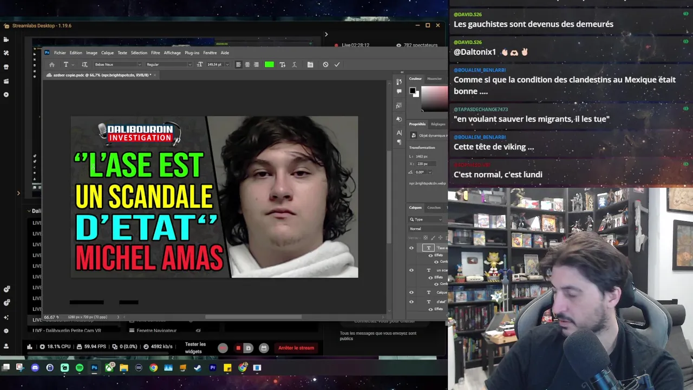Open the Calque menu
Viewport: 693px width, 390px height.
click(x=107, y=53)
